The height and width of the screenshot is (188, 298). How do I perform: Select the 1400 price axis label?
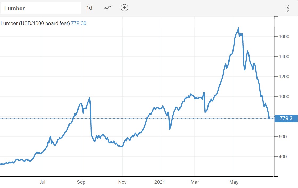[284, 57]
